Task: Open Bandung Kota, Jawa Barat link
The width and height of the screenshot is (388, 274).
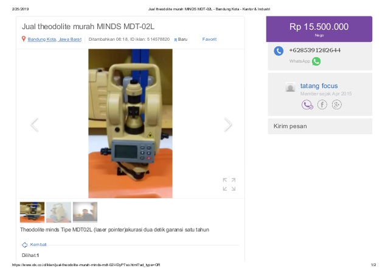Action: click(55, 39)
